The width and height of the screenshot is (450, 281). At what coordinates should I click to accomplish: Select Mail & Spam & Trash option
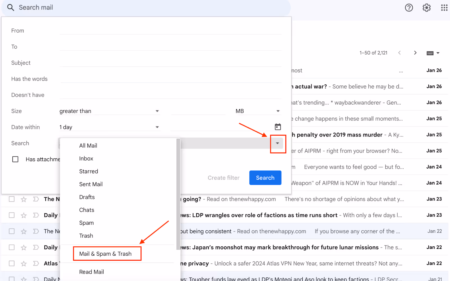107,253
